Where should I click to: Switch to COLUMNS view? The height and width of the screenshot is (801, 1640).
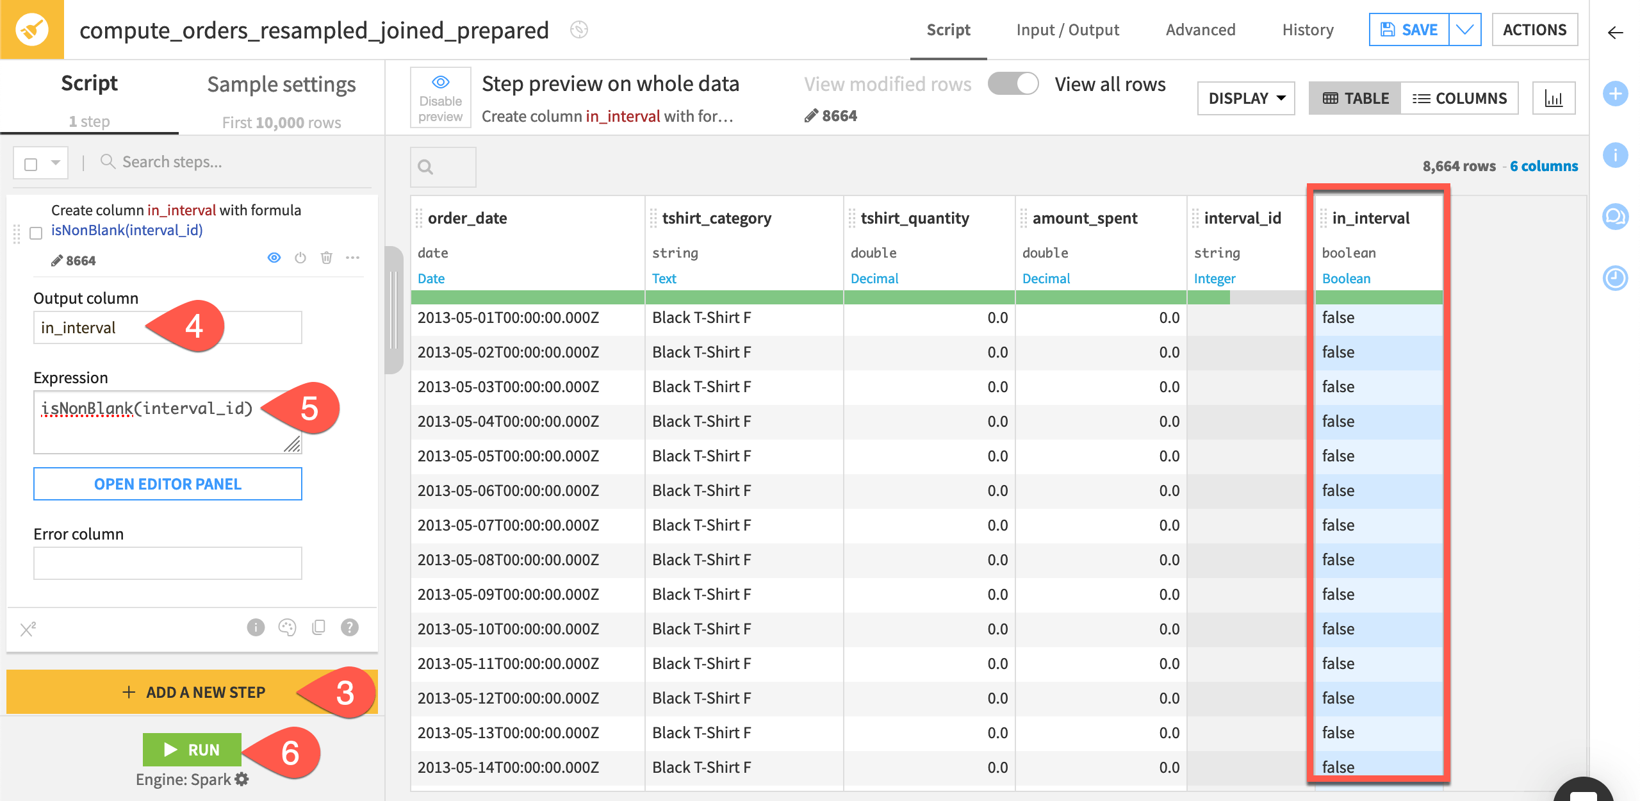point(1459,98)
